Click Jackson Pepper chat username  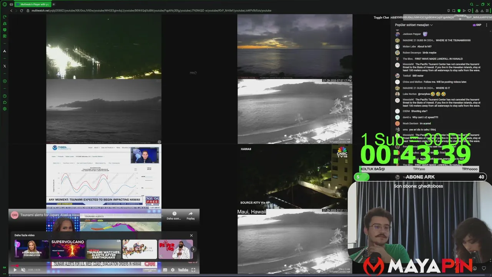(x=412, y=34)
